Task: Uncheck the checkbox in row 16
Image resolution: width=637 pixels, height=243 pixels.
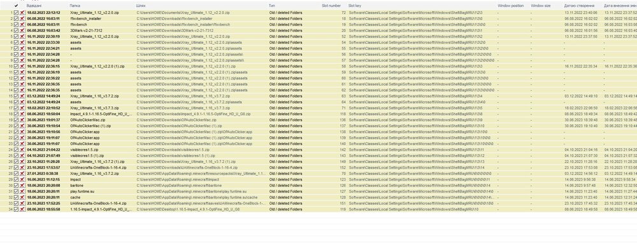Action: pyautogui.click(x=17, y=102)
